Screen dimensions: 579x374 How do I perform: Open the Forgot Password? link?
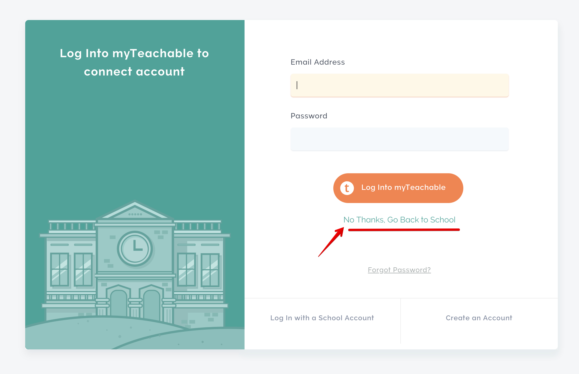click(x=399, y=270)
